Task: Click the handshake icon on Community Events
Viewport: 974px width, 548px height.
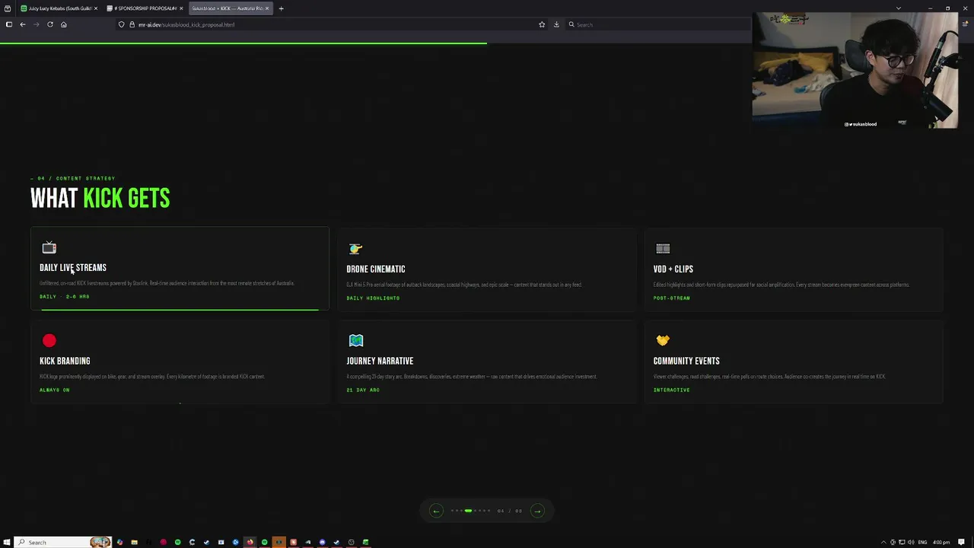Action: (x=663, y=340)
